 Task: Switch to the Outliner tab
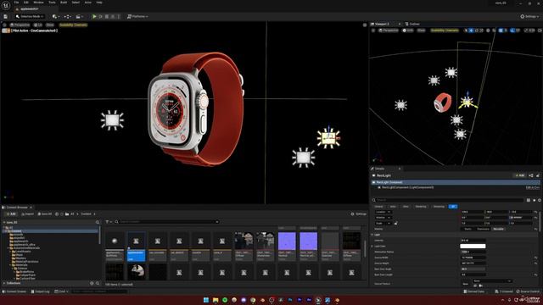pos(413,24)
